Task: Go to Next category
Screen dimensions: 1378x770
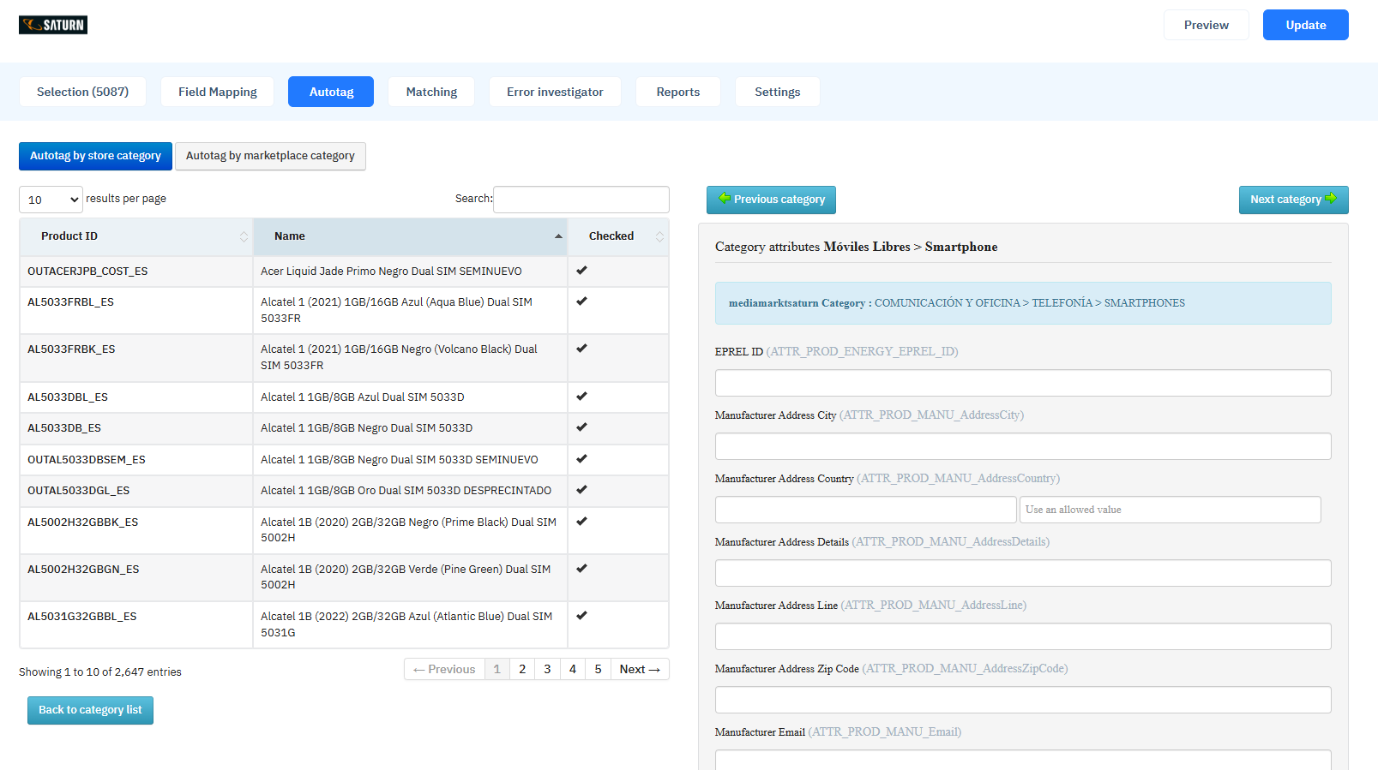Action: tap(1294, 200)
